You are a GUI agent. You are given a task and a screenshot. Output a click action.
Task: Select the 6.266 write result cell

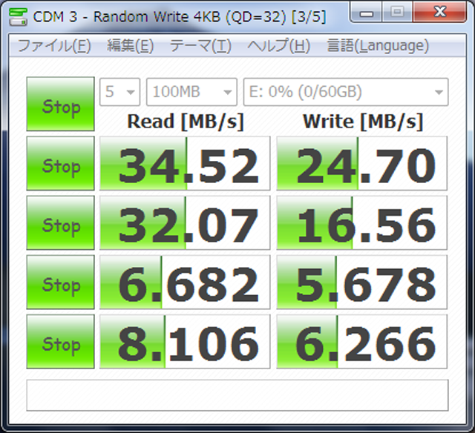tap(362, 342)
